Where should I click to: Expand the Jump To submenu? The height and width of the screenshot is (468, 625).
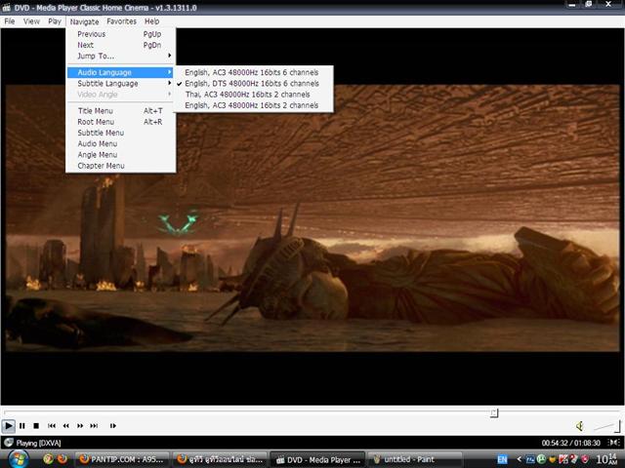point(120,57)
